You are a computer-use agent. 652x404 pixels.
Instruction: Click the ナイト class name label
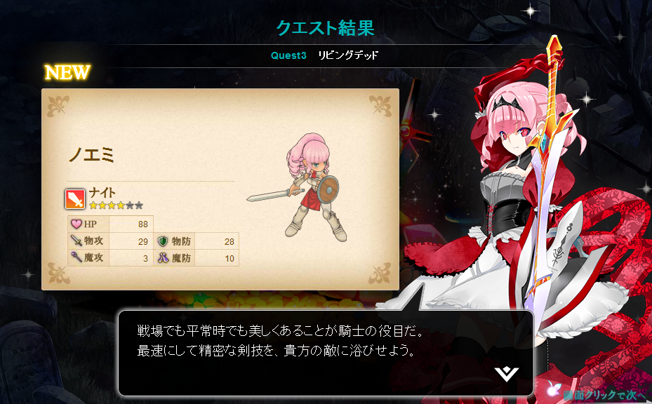[102, 193]
